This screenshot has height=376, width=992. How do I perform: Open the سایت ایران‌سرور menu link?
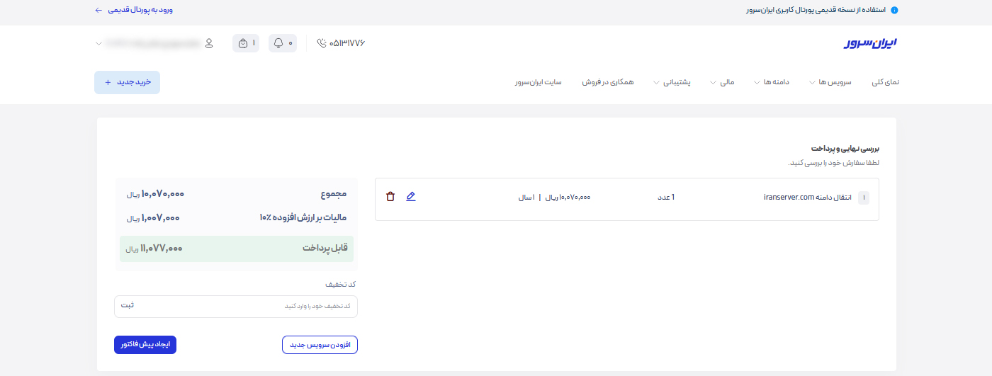(x=539, y=82)
